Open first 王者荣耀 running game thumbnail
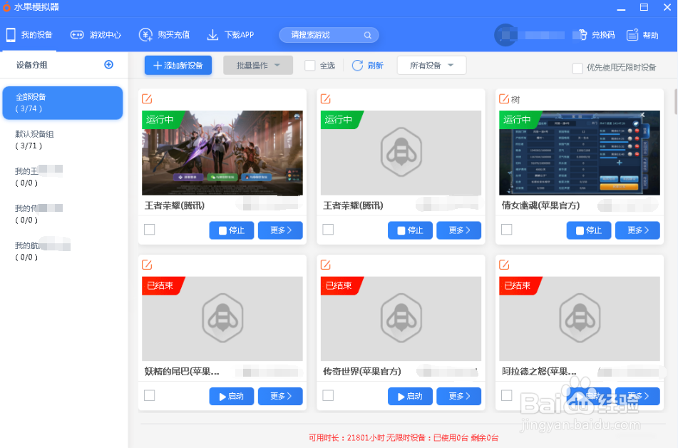678x448 pixels. click(222, 153)
